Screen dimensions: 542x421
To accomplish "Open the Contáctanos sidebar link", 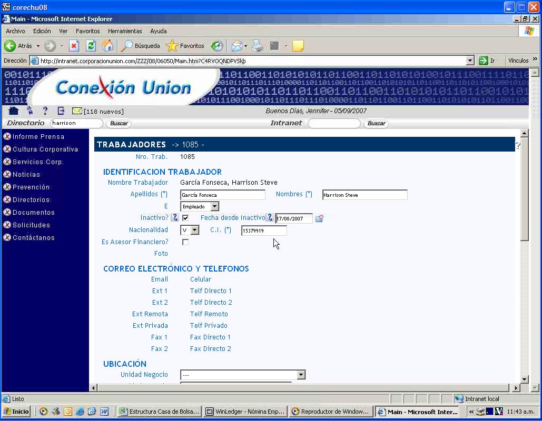I will click(34, 238).
